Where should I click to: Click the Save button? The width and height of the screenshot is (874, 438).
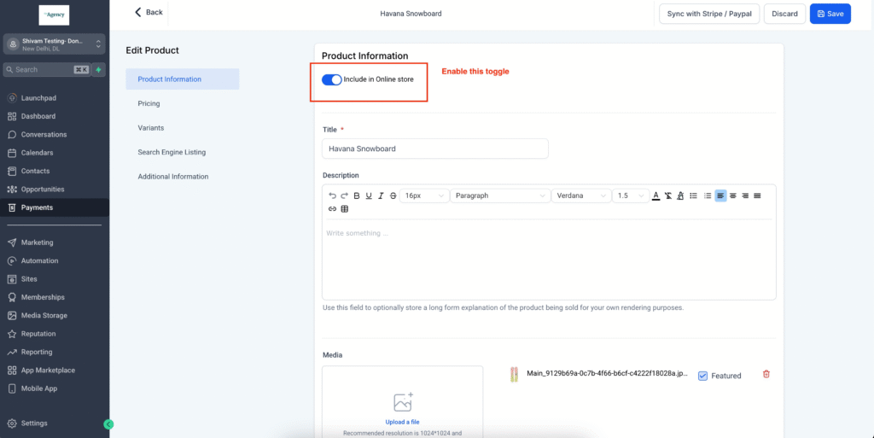pos(830,14)
